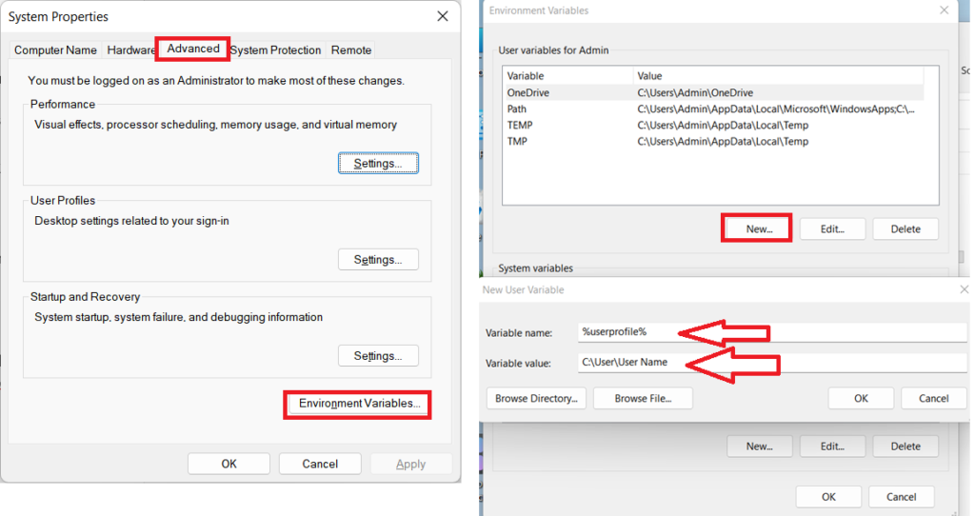Screen dimensions: 975x516
Task: Cancel the New User Variable dialog
Action: (933, 399)
